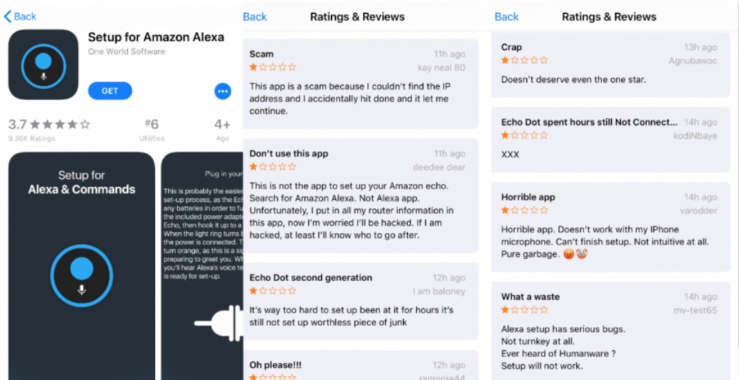Go Back from the app page
The image size is (739, 380).
click(20, 17)
